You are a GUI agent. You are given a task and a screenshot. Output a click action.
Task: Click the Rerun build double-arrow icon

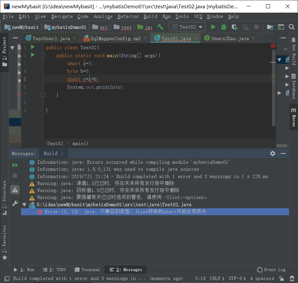(x=15, y=165)
